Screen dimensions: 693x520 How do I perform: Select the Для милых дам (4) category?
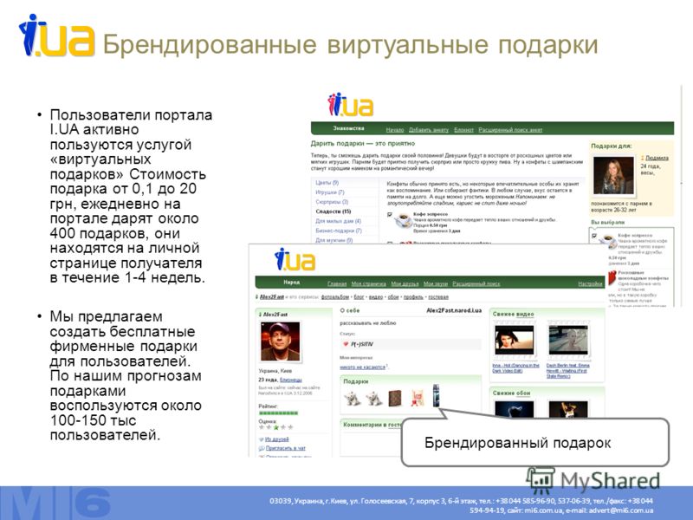(x=338, y=221)
